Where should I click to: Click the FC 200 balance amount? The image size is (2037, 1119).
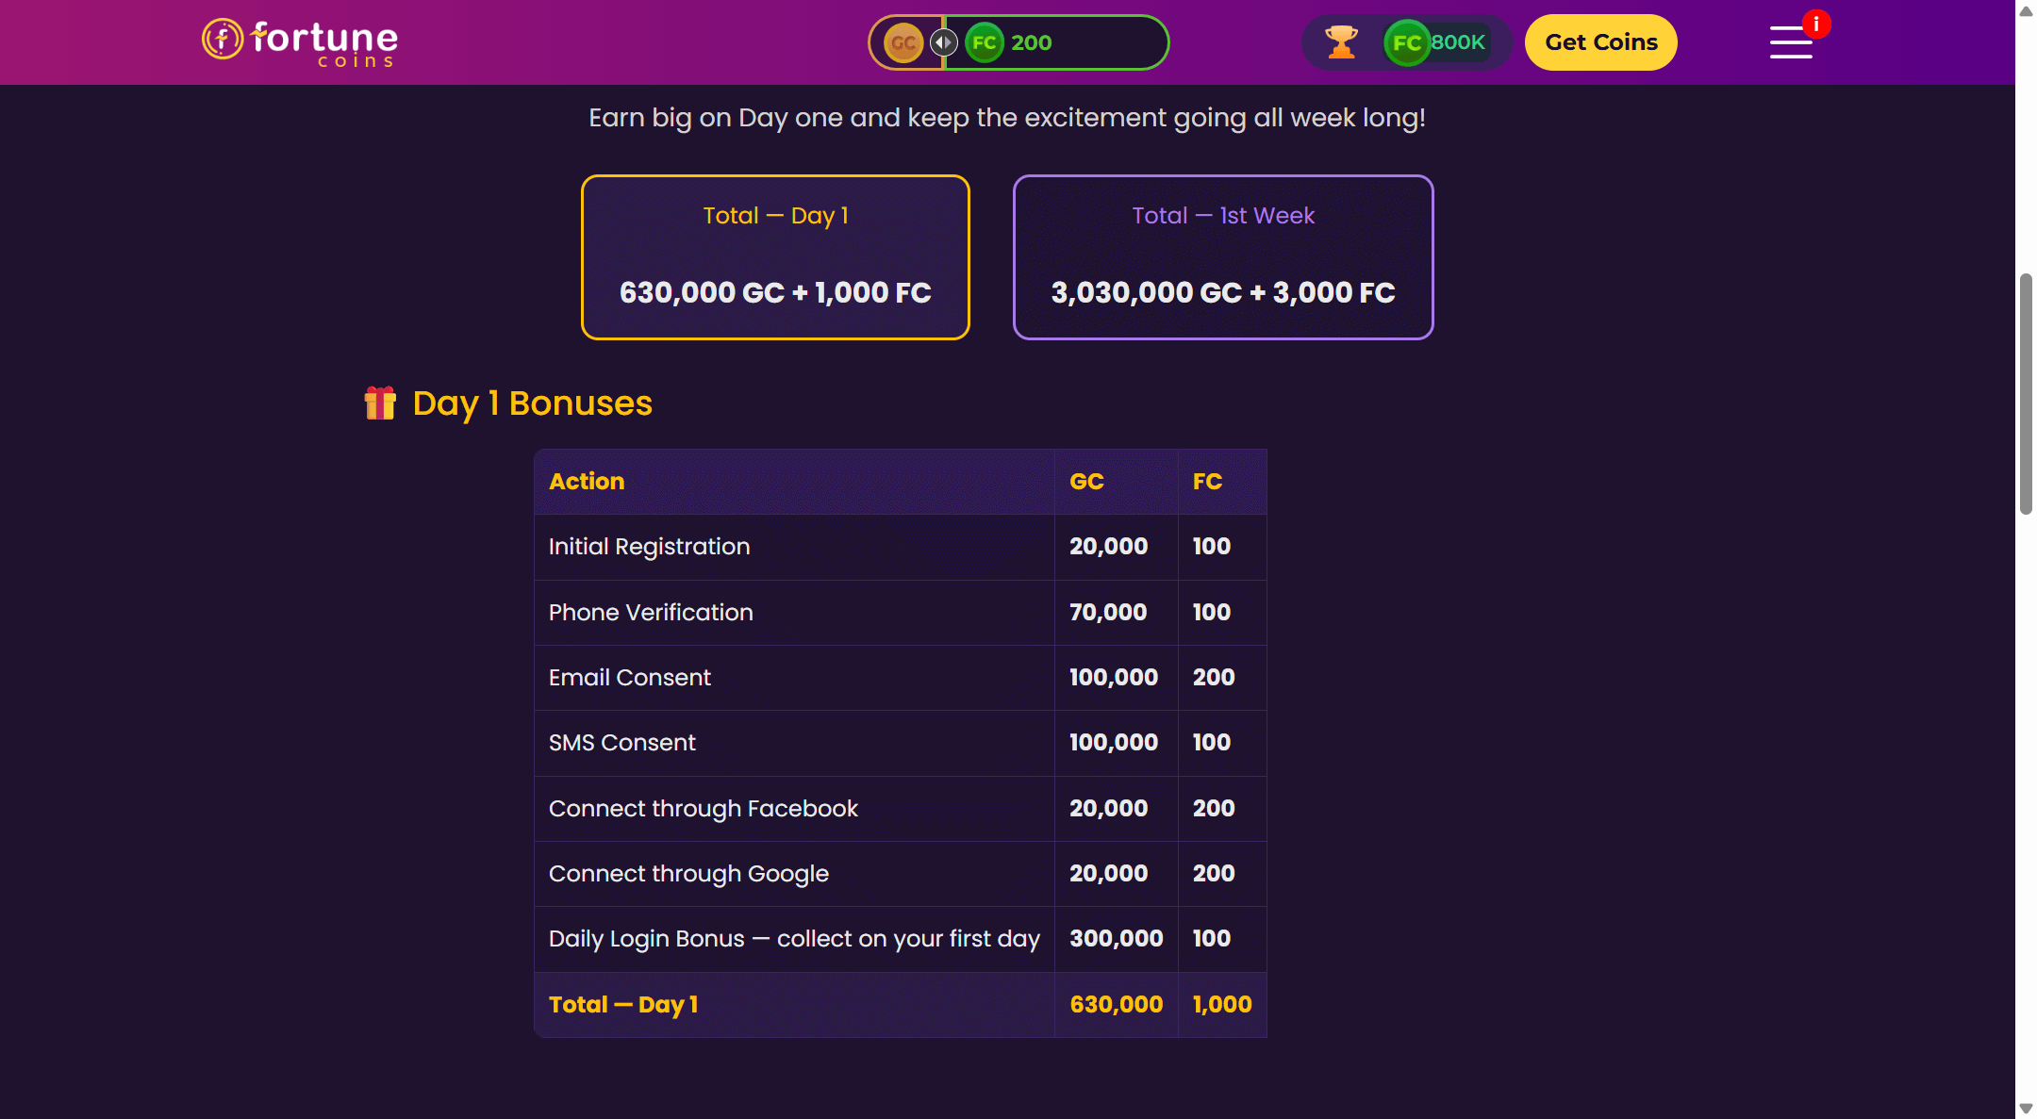[1031, 42]
